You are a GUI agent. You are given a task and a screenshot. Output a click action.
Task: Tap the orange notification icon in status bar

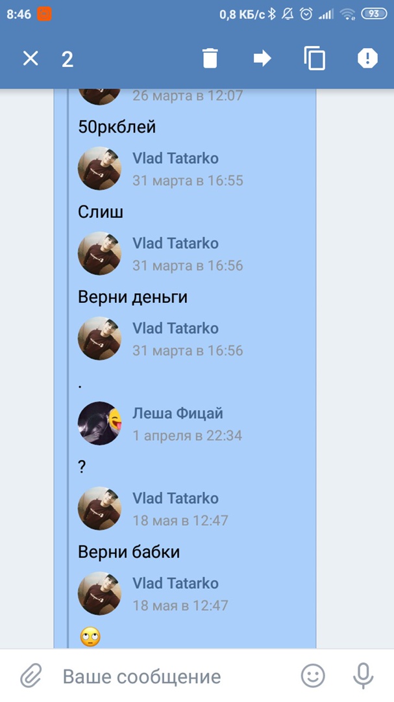(44, 14)
